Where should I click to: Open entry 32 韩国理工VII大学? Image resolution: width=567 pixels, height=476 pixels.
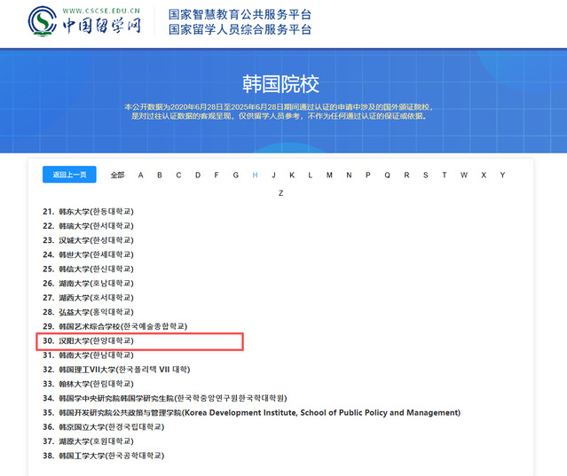[116, 370]
